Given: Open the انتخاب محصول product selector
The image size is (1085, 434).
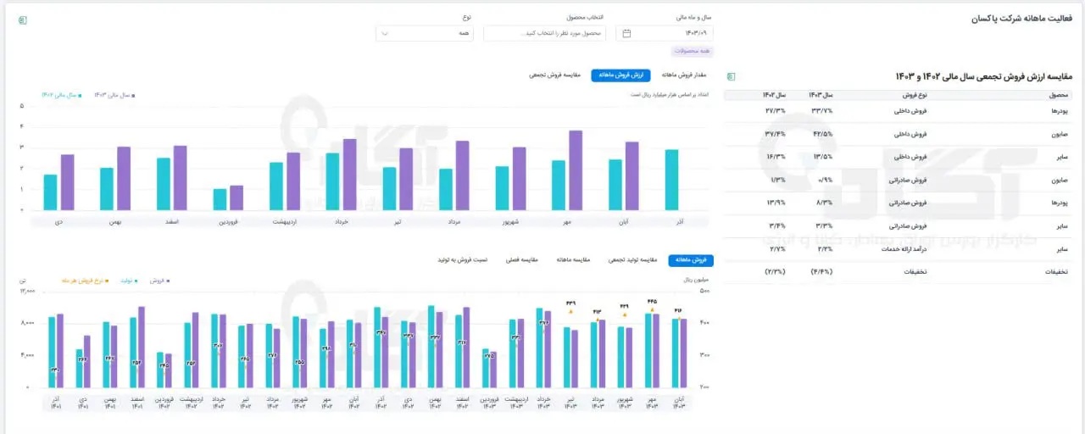Looking at the screenshot, I should (545, 33).
